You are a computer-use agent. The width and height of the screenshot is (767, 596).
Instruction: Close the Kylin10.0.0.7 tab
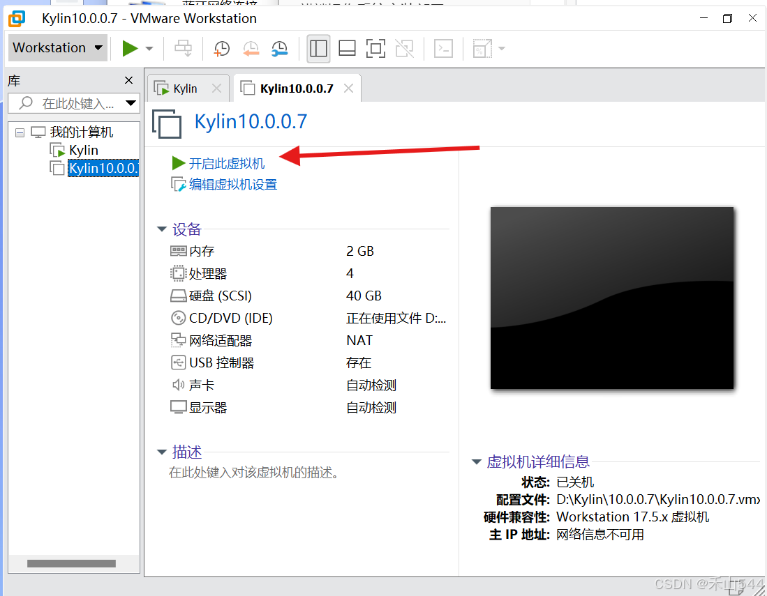348,89
